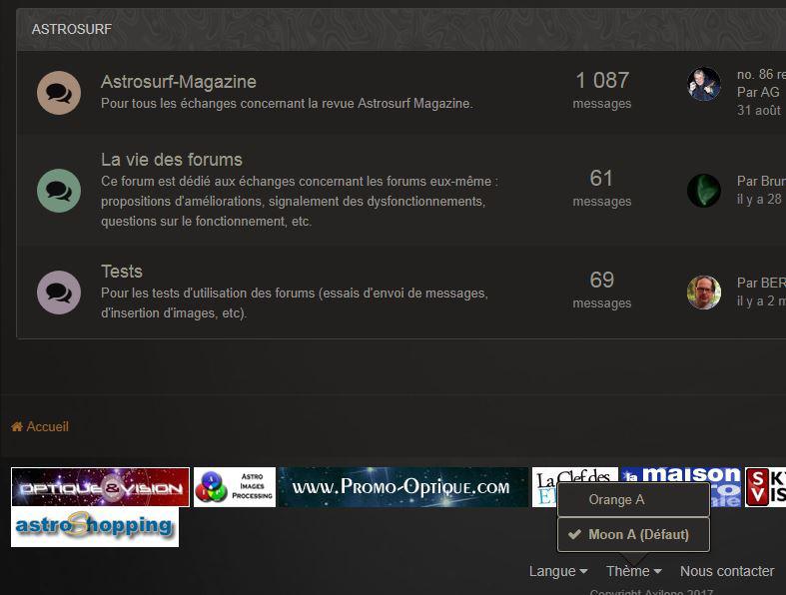
Task: Click the green La vie des forums bubble icon
Action: pyautogui.click(x=59, y=191)
